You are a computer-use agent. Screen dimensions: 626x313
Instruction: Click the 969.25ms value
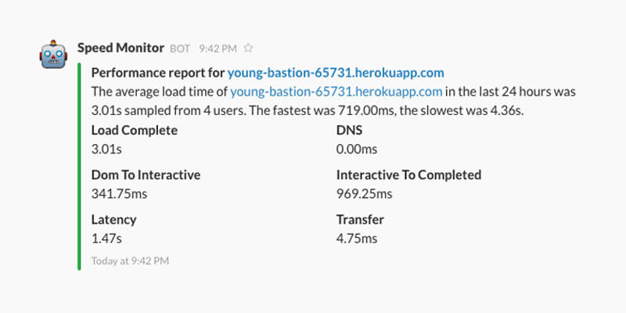364,193
